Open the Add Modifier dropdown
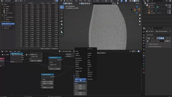 [x=159, y=35]
